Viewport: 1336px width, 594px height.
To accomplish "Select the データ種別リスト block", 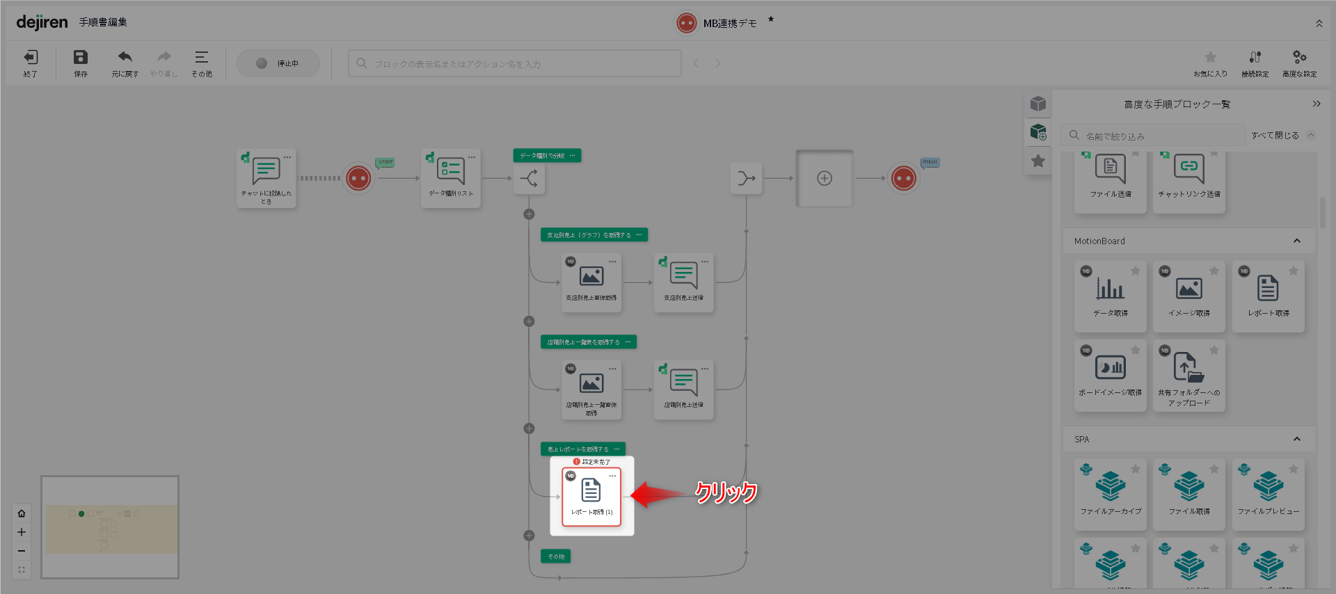I will 451,179.
